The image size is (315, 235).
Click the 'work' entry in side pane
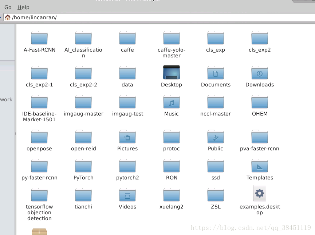(6, 100)
